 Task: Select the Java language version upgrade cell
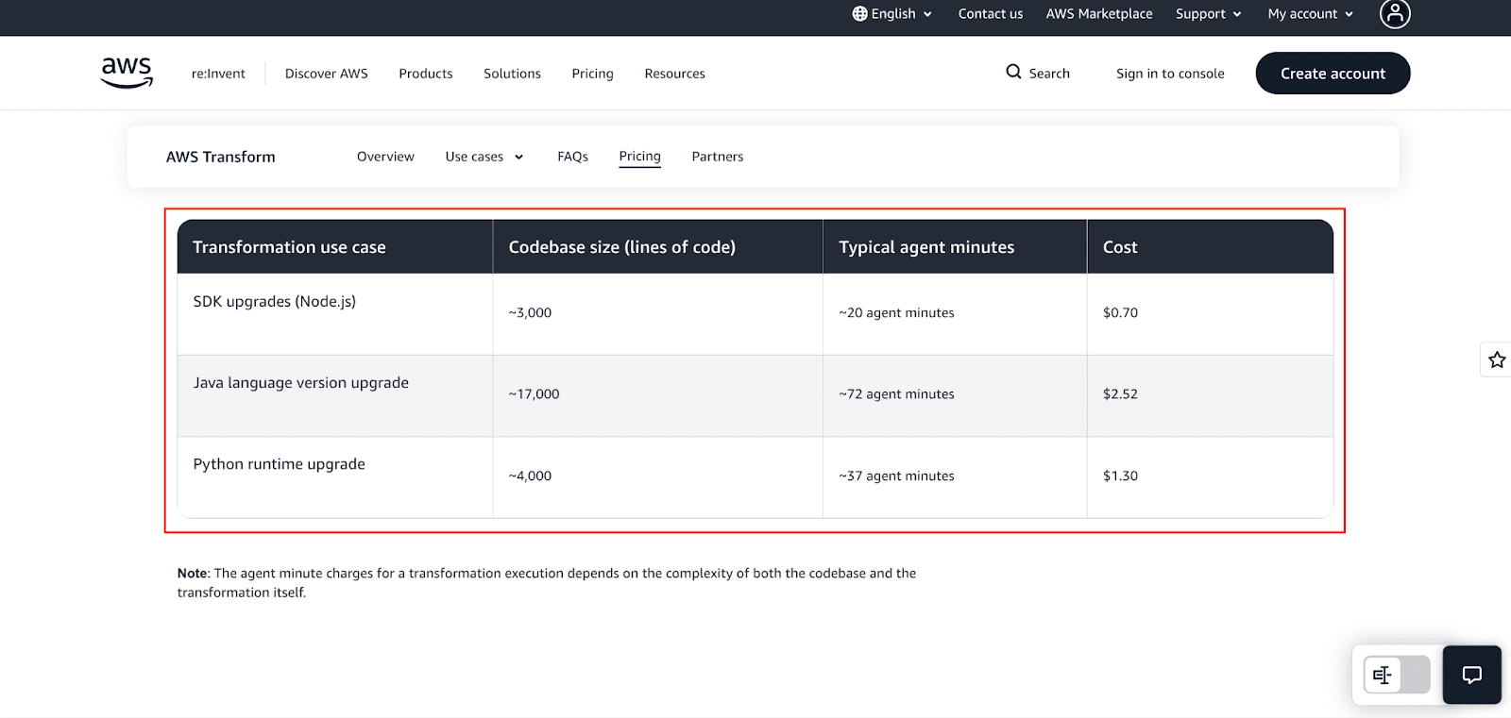point(335,395)
